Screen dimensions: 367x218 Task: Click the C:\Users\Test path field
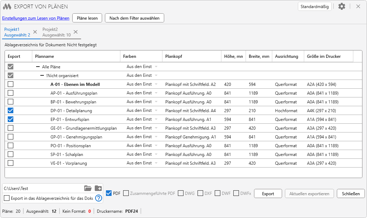coord(42,188)
